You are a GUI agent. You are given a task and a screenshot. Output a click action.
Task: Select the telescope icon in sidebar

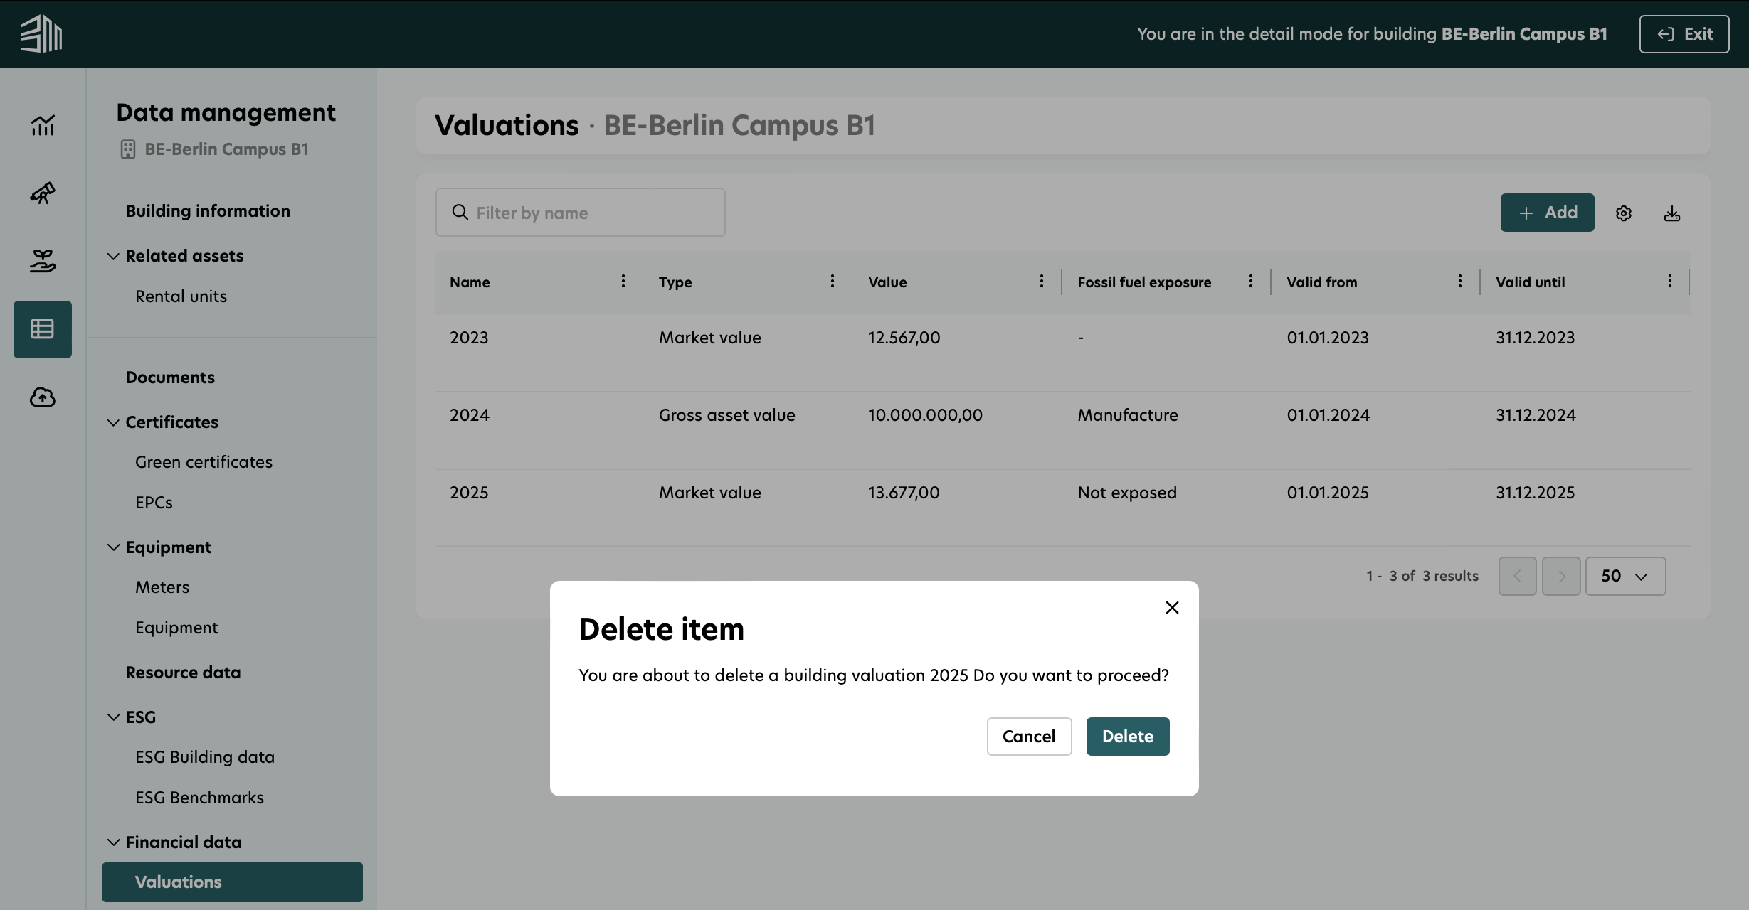42,193
